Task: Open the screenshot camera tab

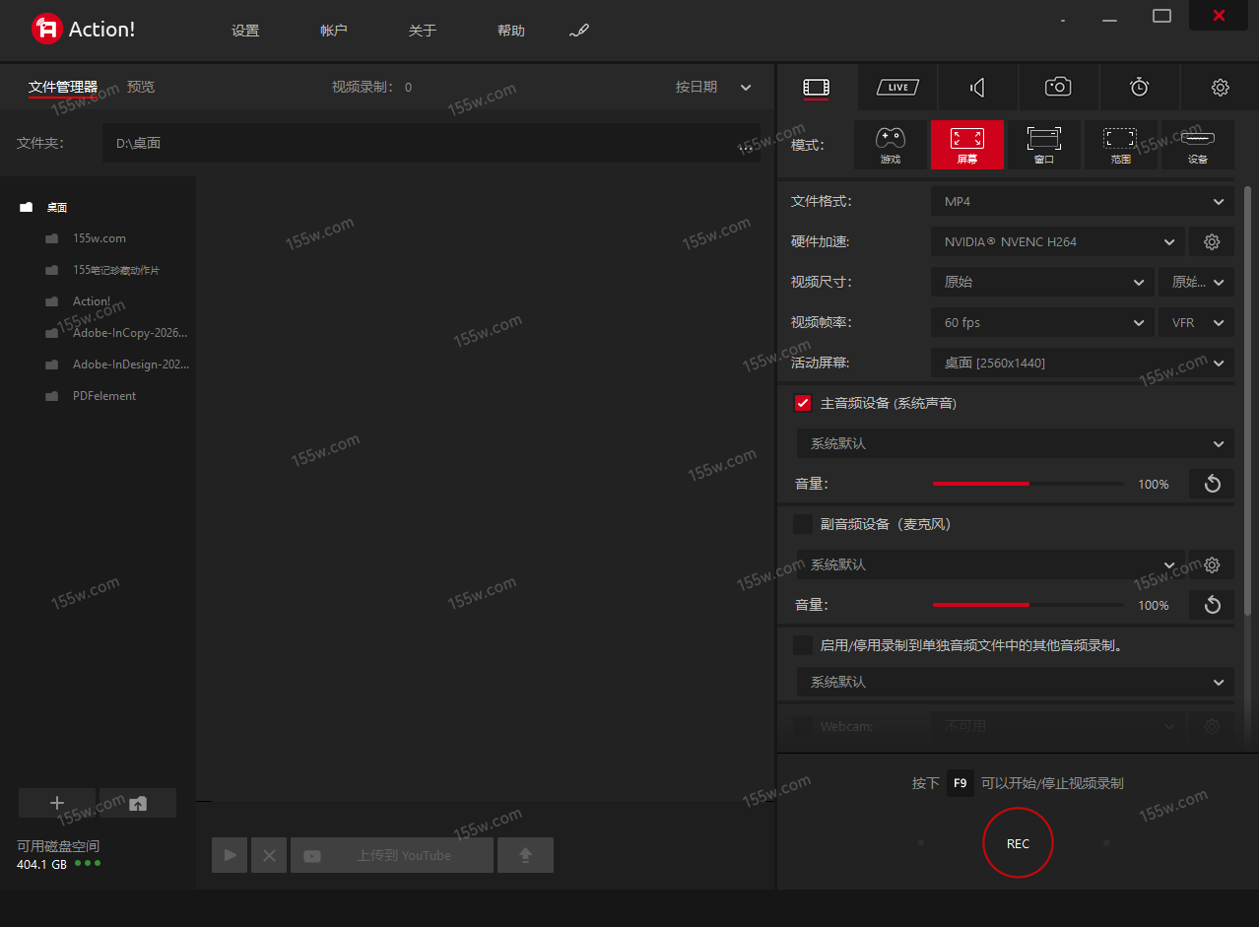Action: click(x=1058, y=88)
